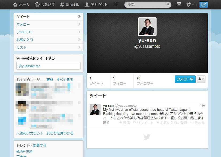Select リスト in the sidebar list
This screenshot has width=221, height=157.
tap(48, 47)
